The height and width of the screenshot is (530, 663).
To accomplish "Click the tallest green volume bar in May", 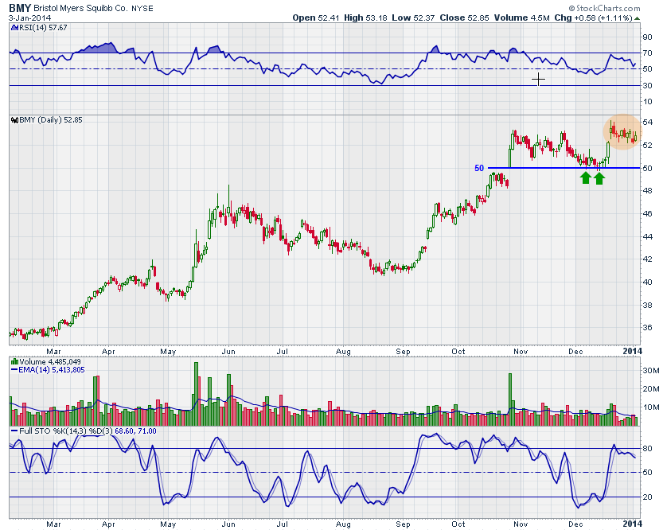I will pos(196,394).
